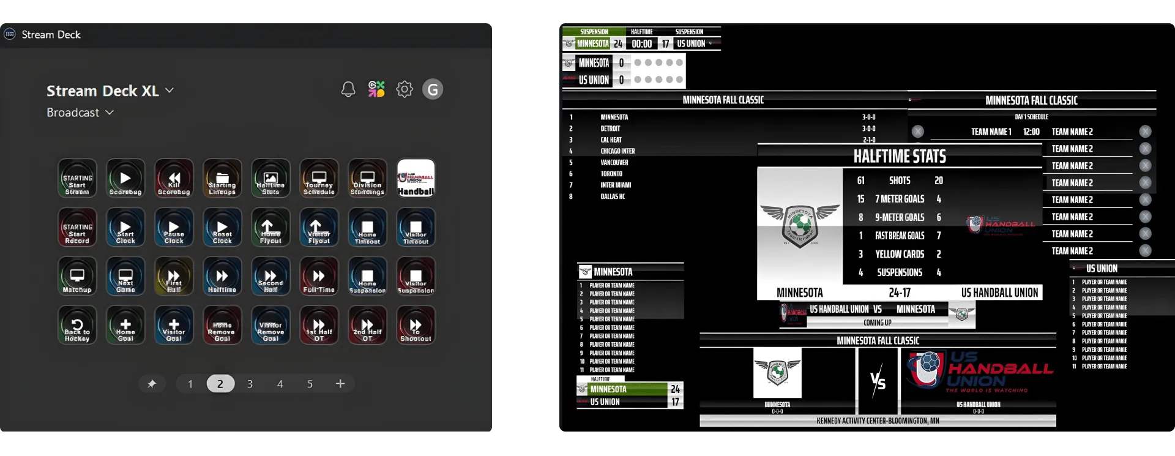Pin the current page with pin icon
The height and width of the screenshot is (456, 1175).
[x=152, y=384]
